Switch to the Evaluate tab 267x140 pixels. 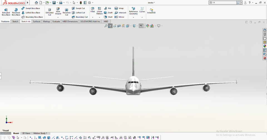coord(56,21)
